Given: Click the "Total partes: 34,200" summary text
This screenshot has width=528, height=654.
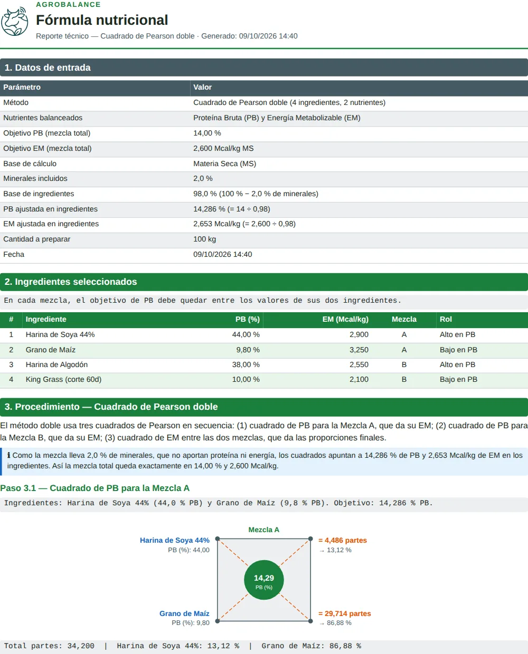Looking at the screenshot, I should 49,646.
